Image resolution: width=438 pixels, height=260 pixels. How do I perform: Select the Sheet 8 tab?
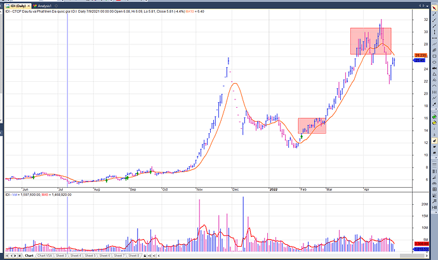tap(134, 256)
